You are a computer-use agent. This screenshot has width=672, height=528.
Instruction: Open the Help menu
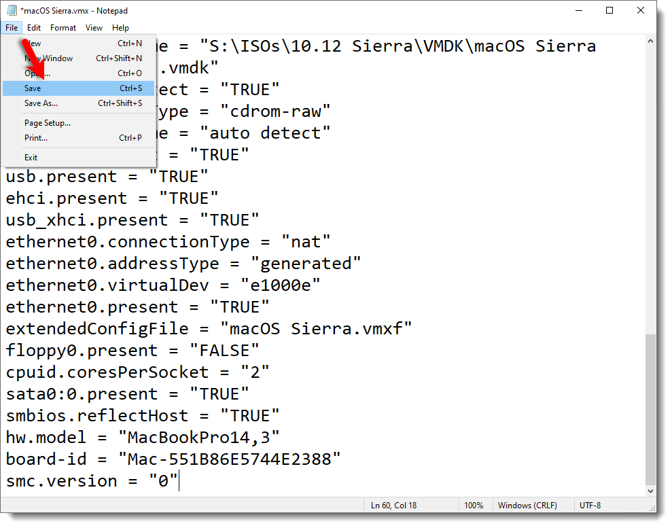click(120, 28)
